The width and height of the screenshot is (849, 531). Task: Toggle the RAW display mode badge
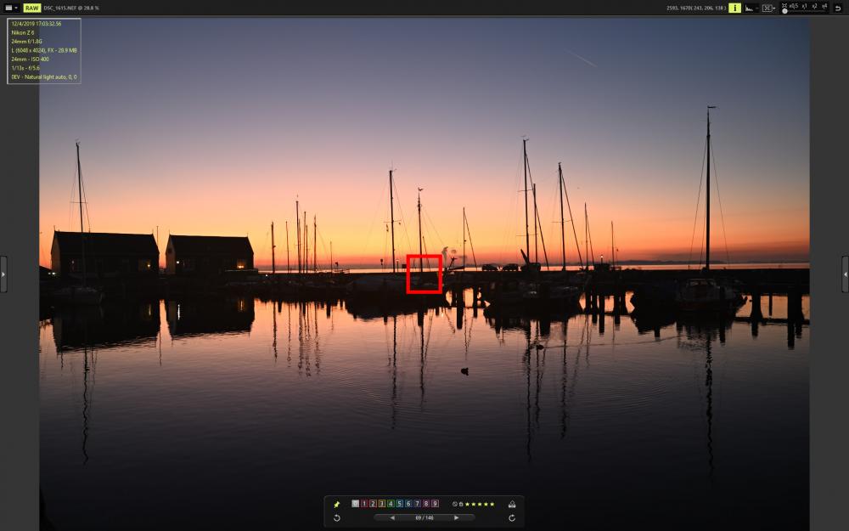tap(32, 8)
